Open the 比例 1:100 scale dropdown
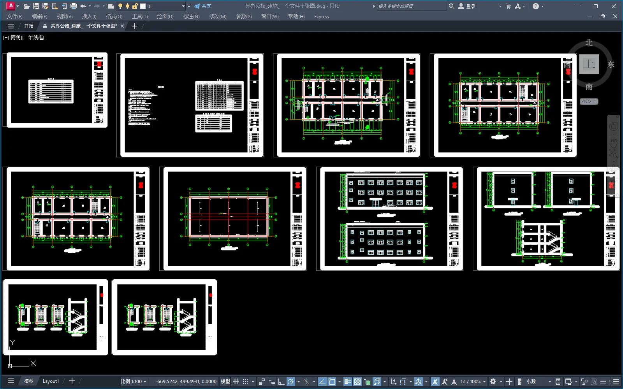 tap(134, 382)
